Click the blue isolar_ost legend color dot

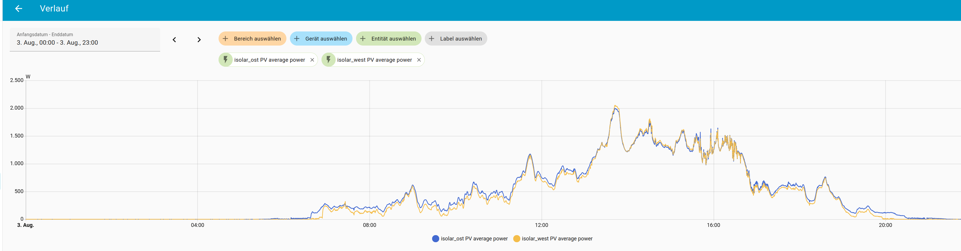pyautogui.click(x=435, y=239)
